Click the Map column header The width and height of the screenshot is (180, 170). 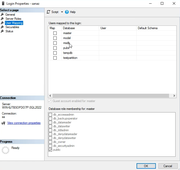pyautogui.click(x=55, y=28)
